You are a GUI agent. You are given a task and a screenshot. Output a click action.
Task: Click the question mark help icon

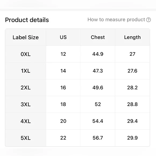click(x=148, y=20)
